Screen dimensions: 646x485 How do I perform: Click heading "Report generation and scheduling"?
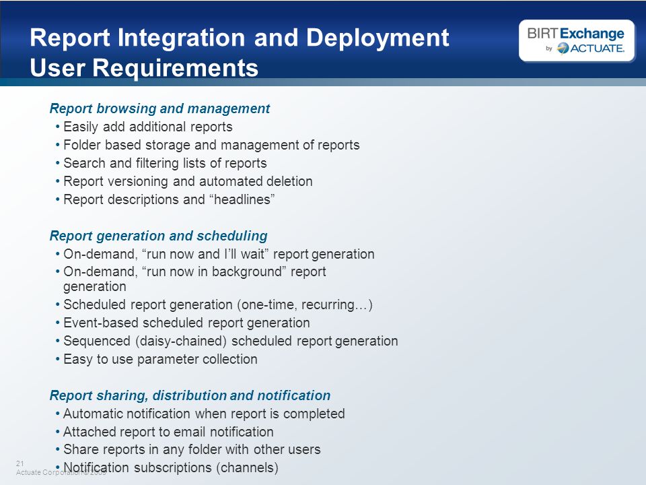(x=158, y=236)
